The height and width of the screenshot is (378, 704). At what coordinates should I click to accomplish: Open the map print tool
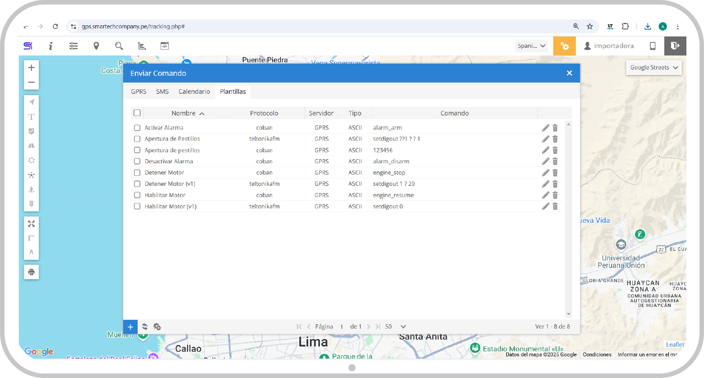(31, 272)
